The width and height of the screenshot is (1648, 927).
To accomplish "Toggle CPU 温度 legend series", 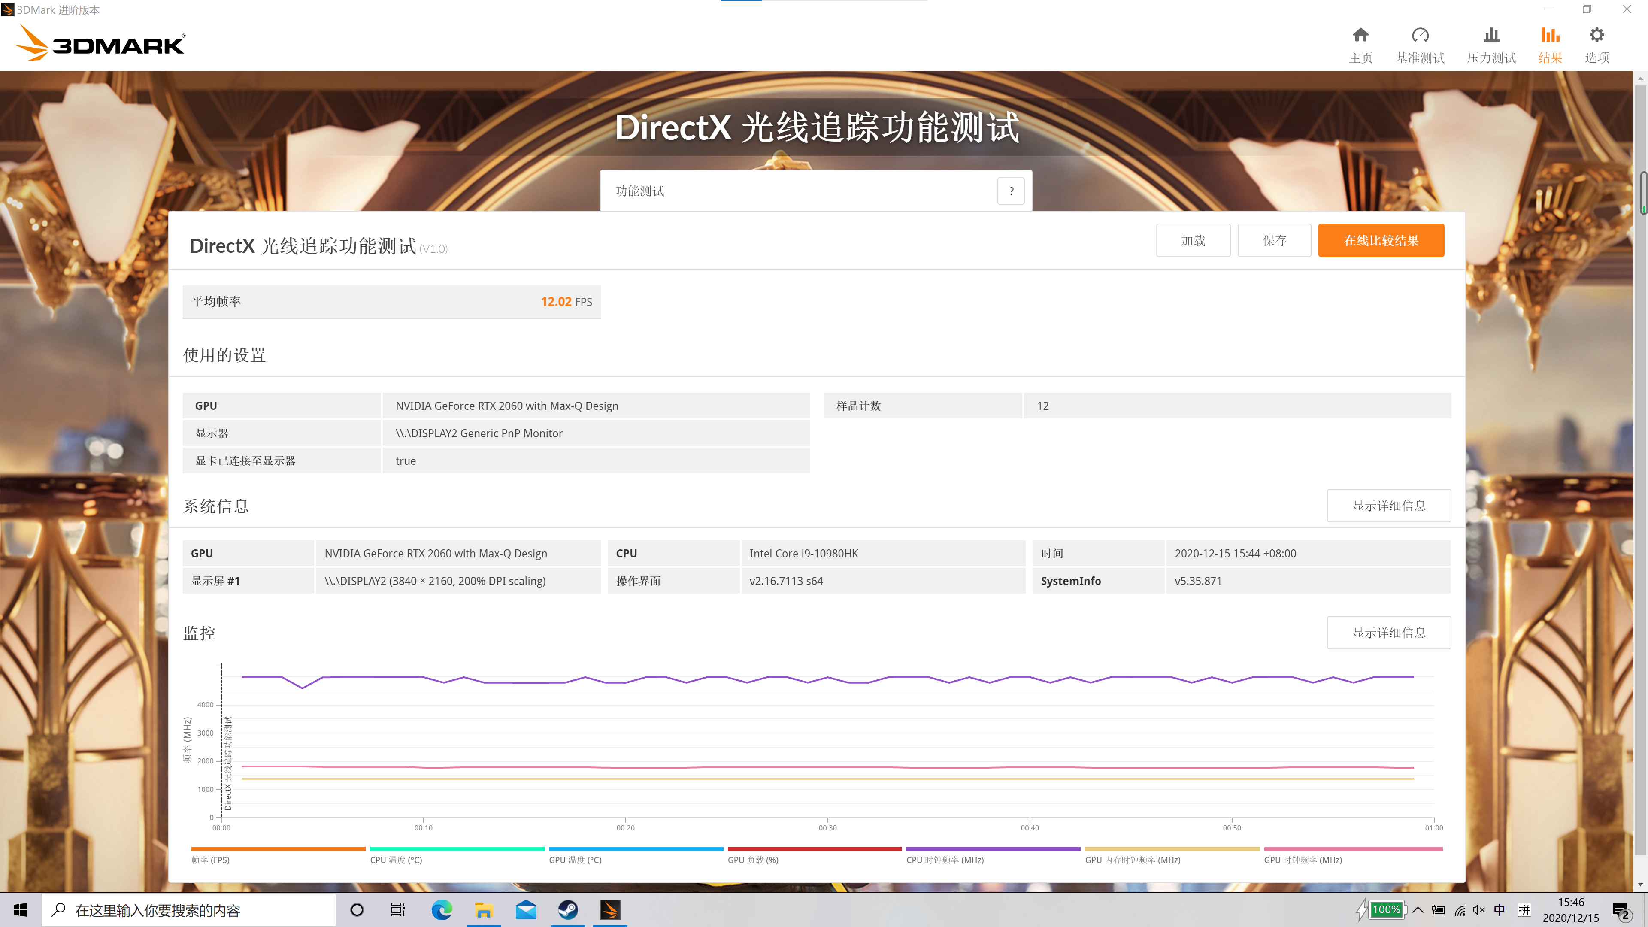I will [x=457, y=855].
